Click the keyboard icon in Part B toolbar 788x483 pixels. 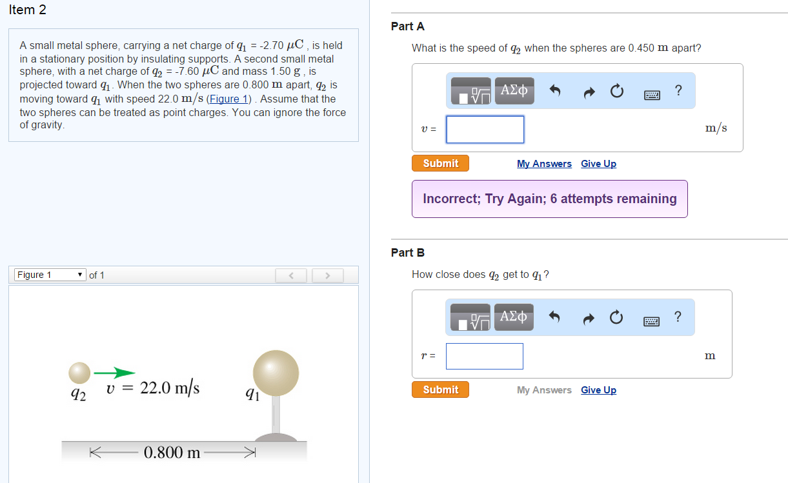coord(651,320)
